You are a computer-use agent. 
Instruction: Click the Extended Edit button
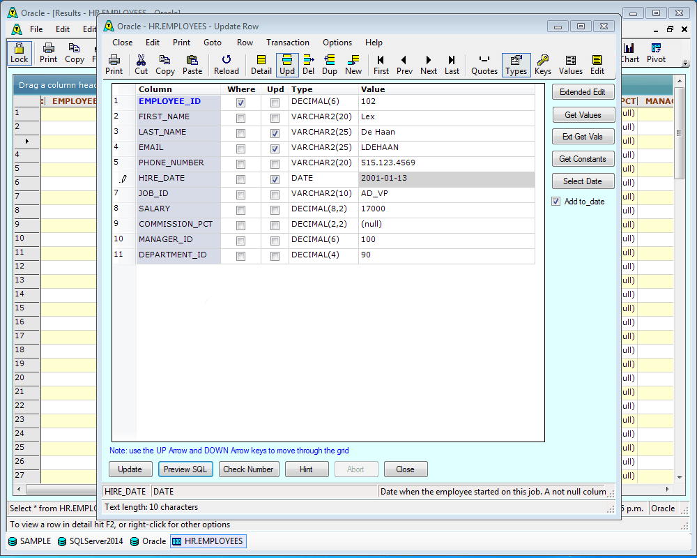click(x=583, y=92)
